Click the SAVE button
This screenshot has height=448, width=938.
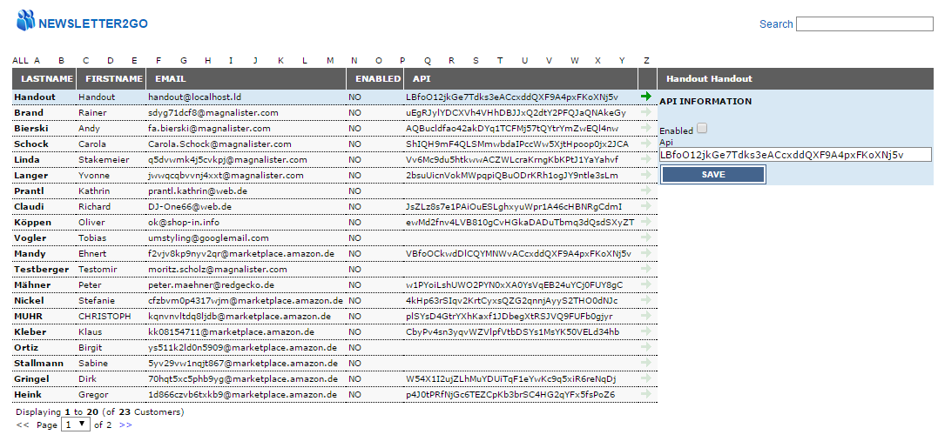pos(712,175)
